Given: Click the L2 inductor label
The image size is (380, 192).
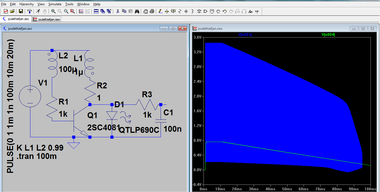Looking at the screenshot, I should tap(63, 56).
